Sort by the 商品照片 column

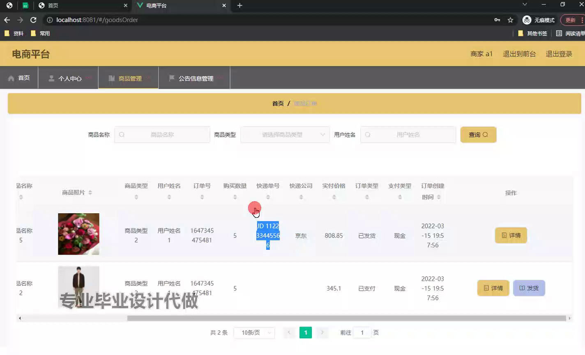[x=90, y=193]
